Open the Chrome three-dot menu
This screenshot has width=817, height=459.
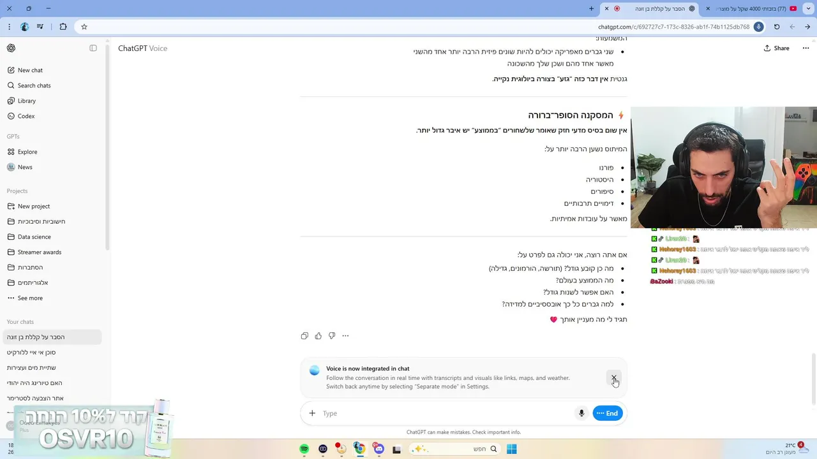click(x=9, y=27)
